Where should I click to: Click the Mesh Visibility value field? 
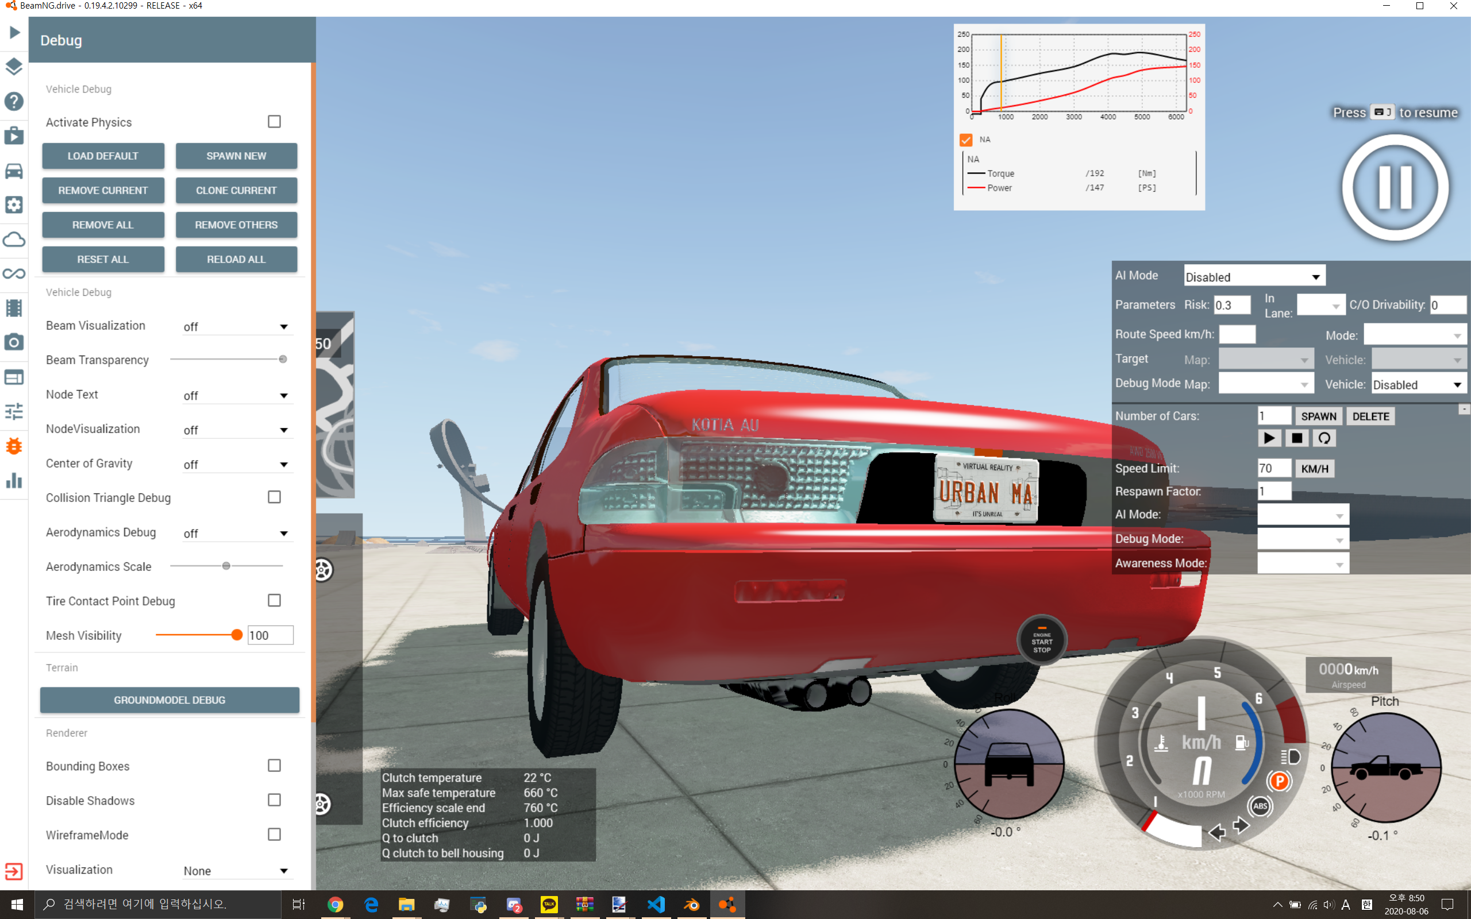pos(271,635)
